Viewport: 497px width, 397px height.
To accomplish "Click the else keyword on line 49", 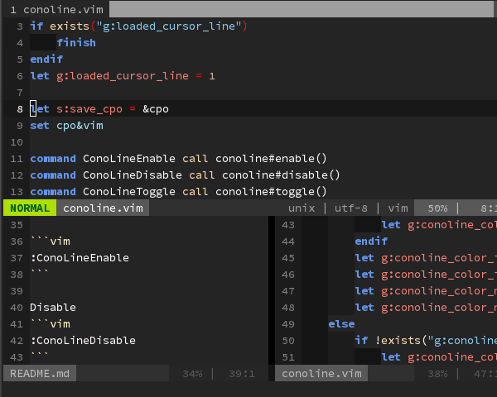I will pos(341,324).
